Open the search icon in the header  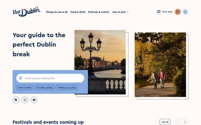(x=185, y=12)
